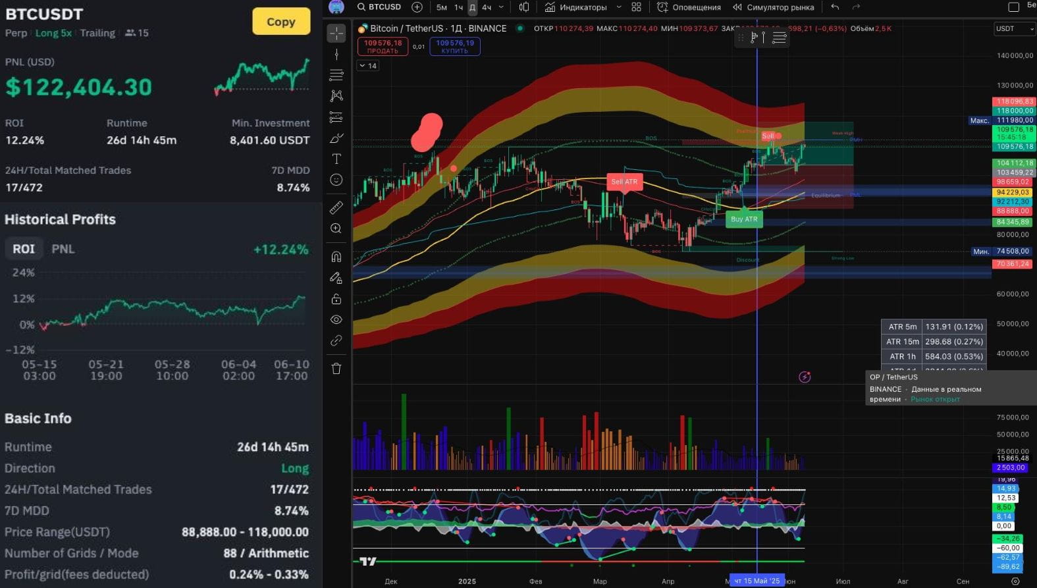Click the Bitcoin / TetherUS chart title
The width and height of the screenshot is (1037, 588).
pyautogui.click(x=438, y=28)
